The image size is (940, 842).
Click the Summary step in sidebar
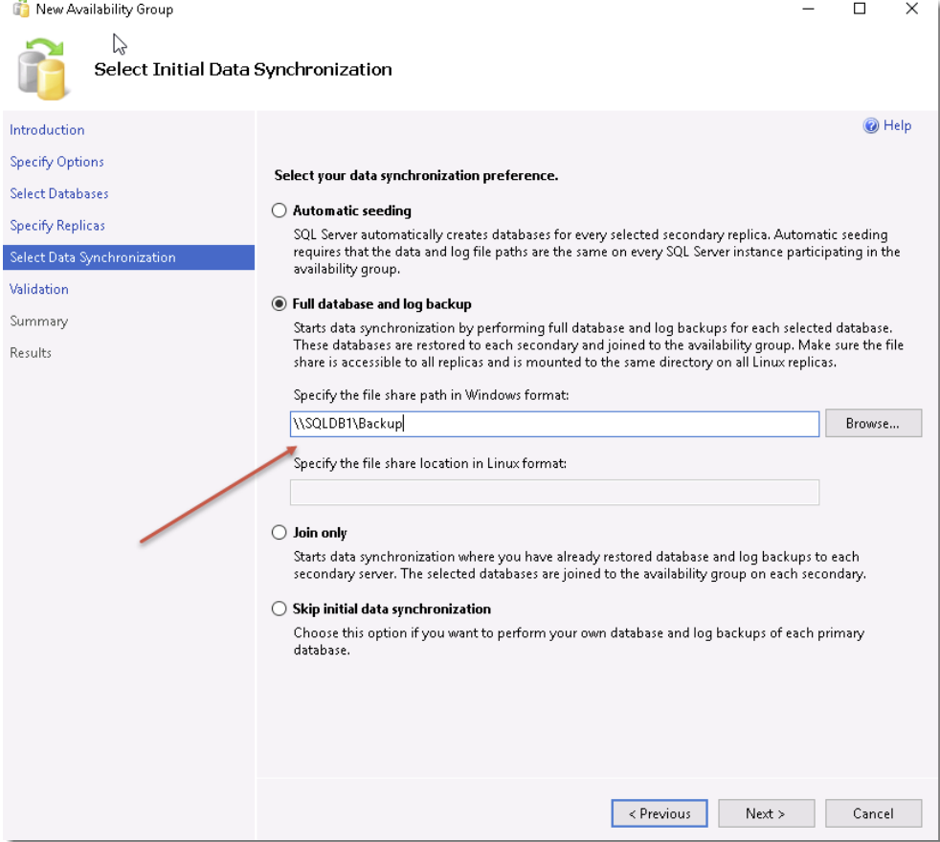pyautogui.click(x=39, y=321)
